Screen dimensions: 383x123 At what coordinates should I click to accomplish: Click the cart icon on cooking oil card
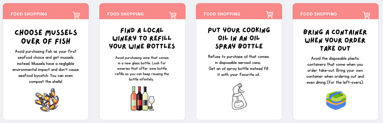tap(270, 15)
